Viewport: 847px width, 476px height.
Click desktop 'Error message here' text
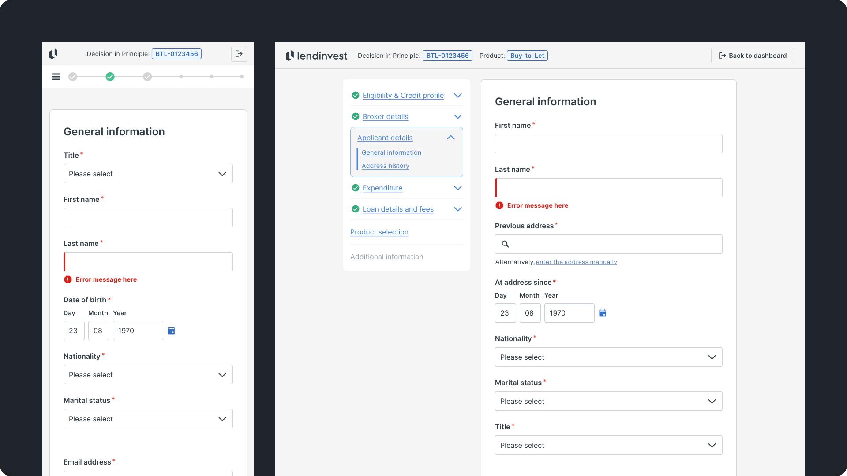click(x=538, y=205)
